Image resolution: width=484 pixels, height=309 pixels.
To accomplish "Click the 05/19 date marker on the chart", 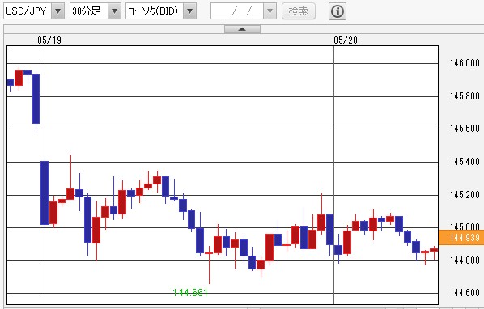I will pos(49,40).
